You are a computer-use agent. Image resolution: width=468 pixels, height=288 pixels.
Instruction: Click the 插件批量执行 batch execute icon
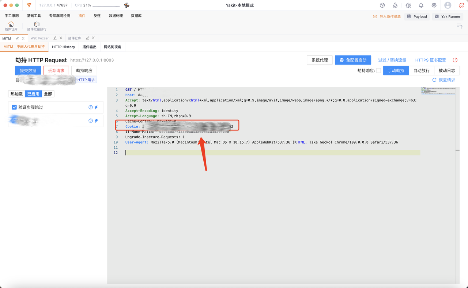tap(37, 24)
